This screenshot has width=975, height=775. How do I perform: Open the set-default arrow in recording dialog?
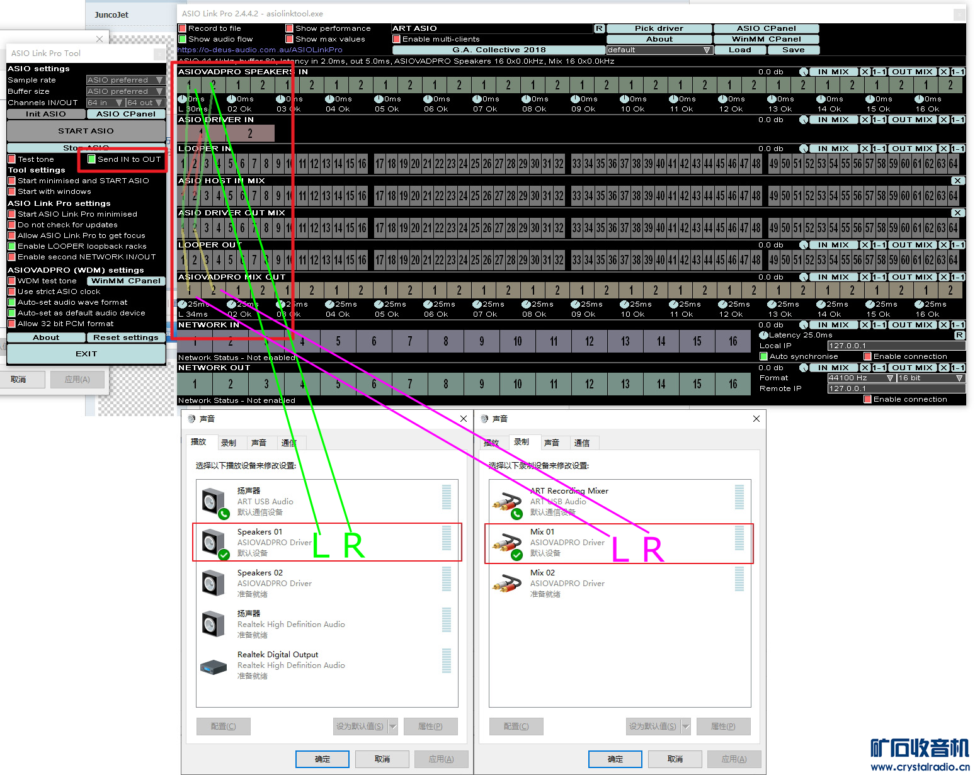click(686, 727)
